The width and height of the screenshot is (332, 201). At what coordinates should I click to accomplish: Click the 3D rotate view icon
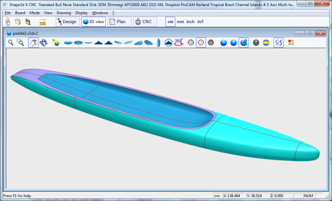click(x=43, y=43)
